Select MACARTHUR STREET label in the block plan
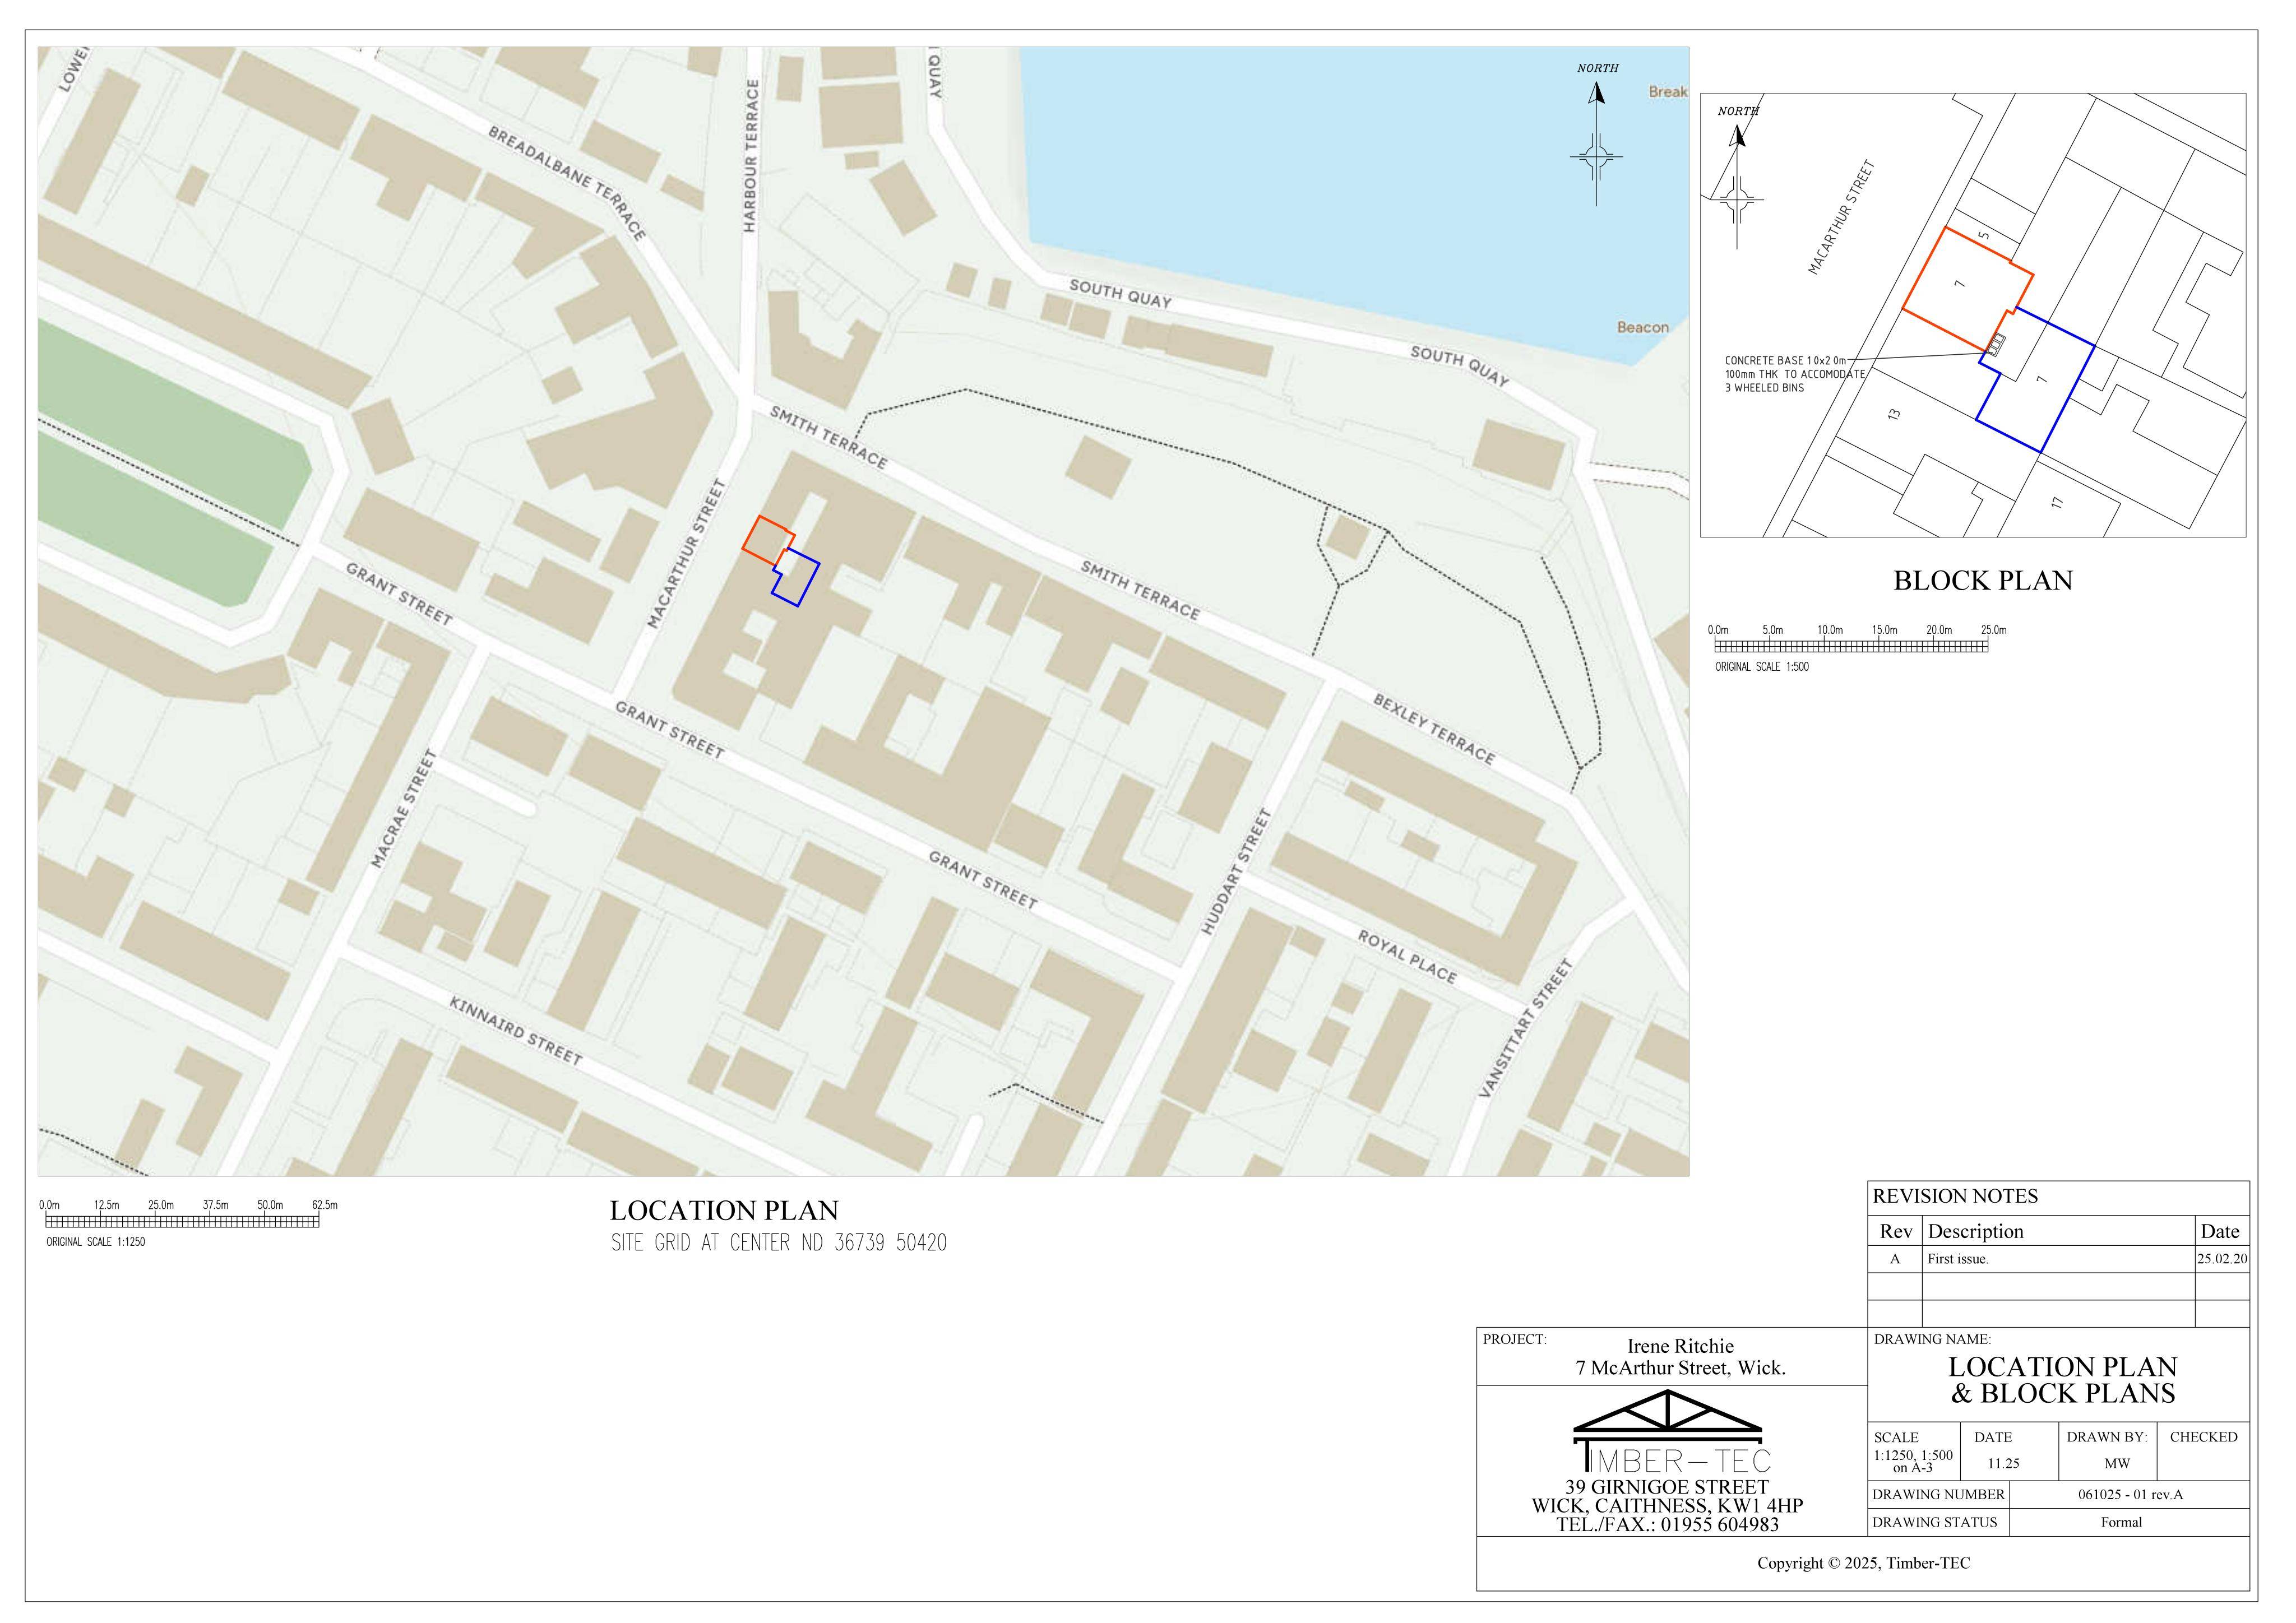This screenshot has width=2296, height=1623. [1842, 218]
